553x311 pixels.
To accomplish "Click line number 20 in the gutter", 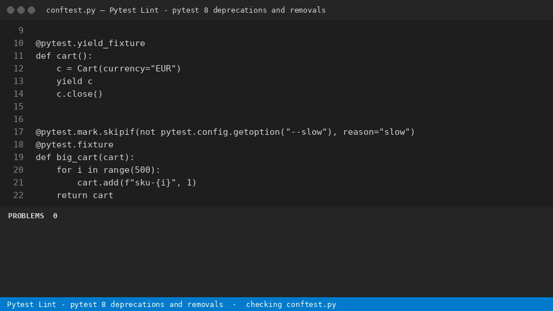I will 18,170.
